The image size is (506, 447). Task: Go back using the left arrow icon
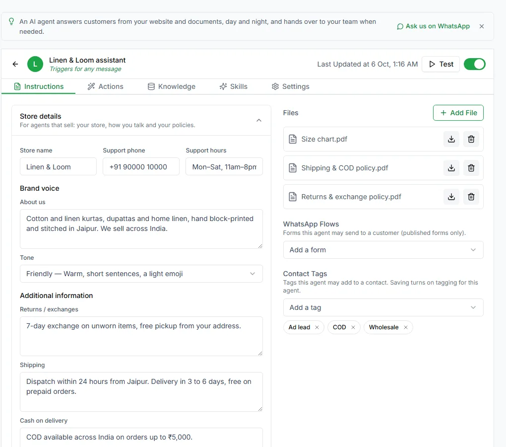(15, 64)
